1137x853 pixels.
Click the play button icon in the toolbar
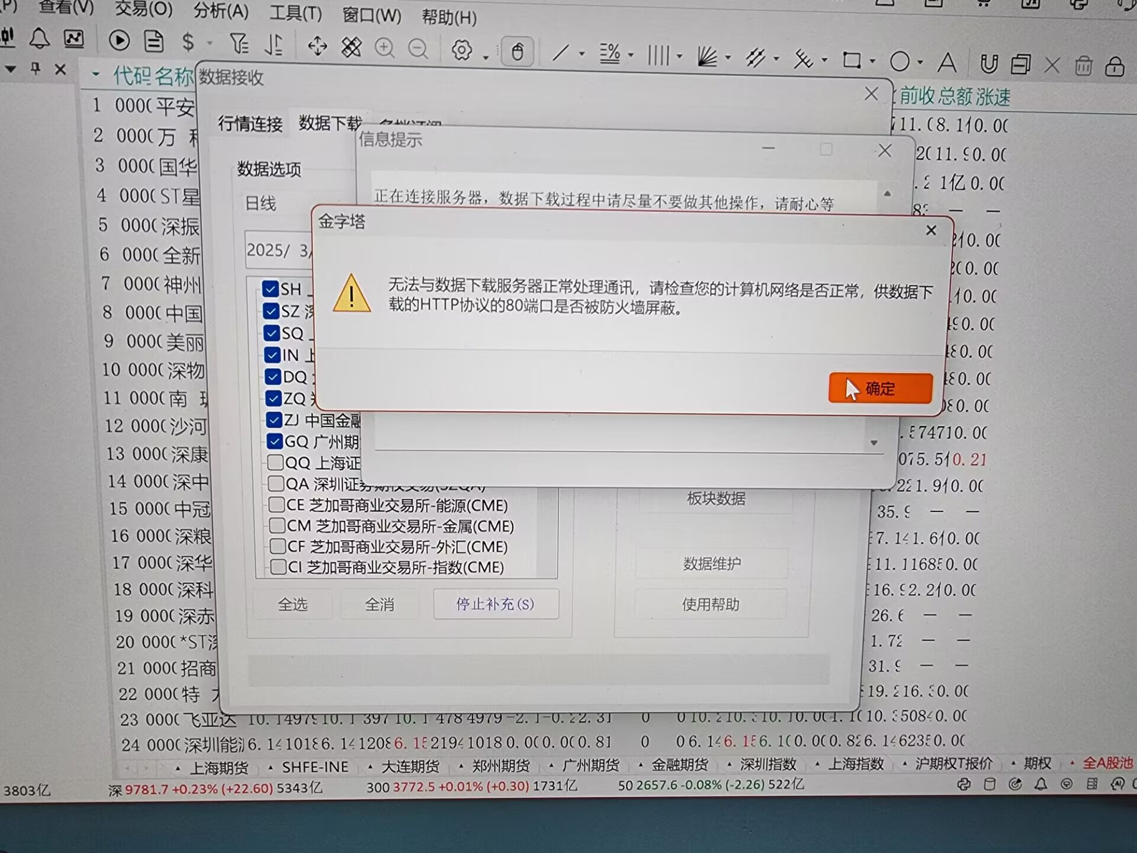click(119, 40)
